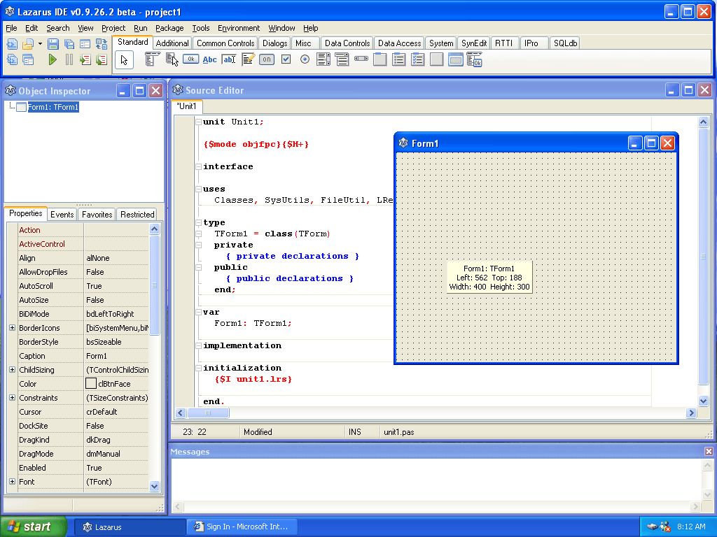Screen dimensions: 717x537
Task: Select the mouse pointer selection tool
Action: click(123, 59)
